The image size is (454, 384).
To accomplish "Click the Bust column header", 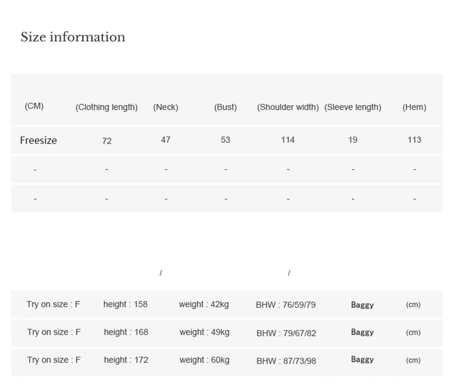I will pyautogui.click(x=226, y=107).
